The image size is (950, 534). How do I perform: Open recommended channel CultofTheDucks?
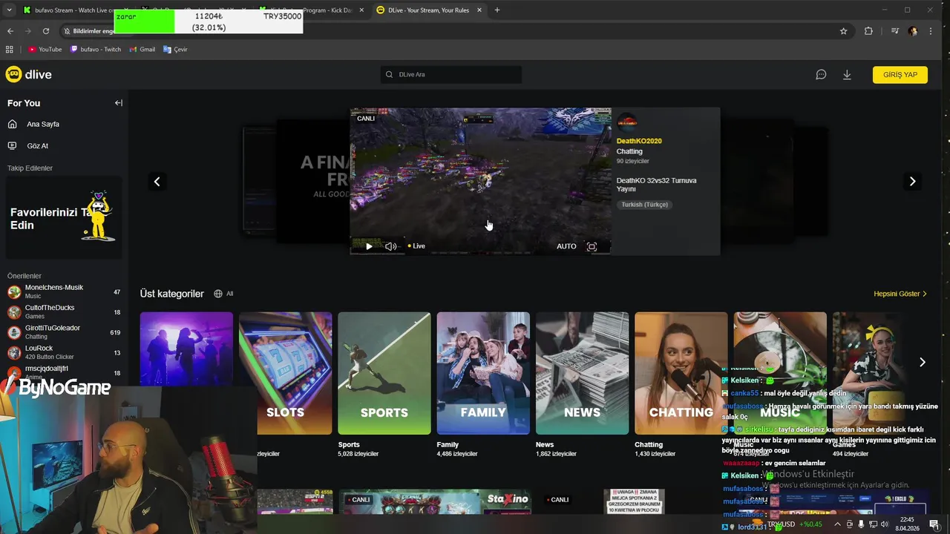tap(63, 311)
